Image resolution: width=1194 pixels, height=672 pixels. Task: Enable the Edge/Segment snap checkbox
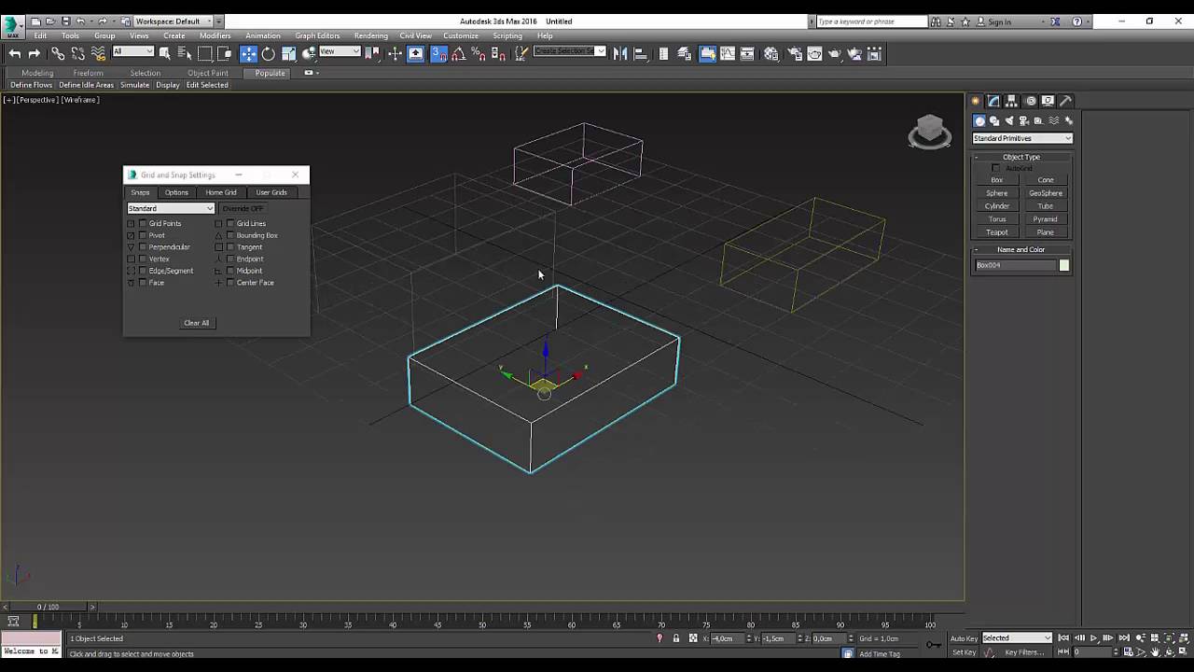[143, 271]
